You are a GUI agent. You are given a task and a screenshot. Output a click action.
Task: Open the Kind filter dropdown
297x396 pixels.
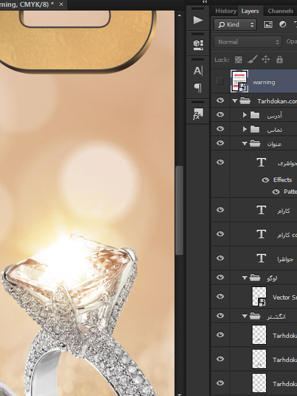[x=235, y=25]
